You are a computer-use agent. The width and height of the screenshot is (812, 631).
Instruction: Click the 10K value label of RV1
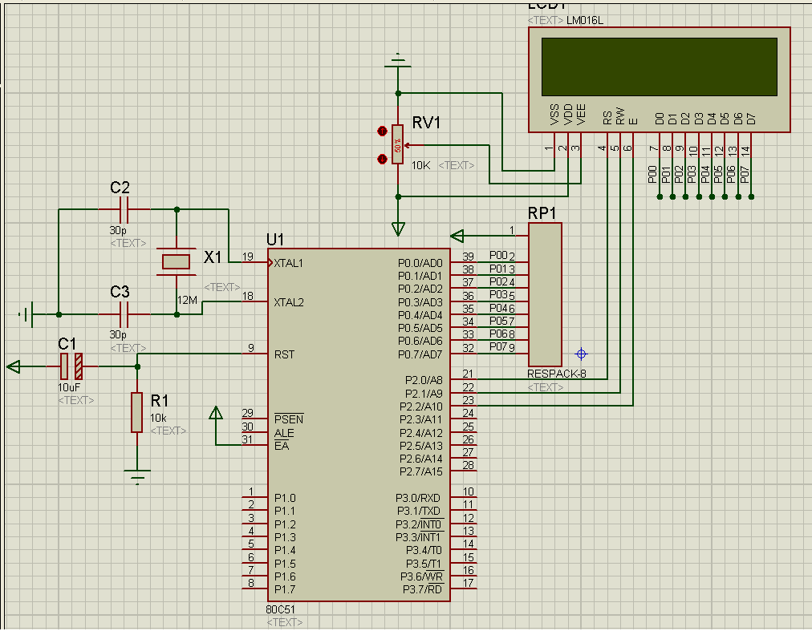[421, 165]
